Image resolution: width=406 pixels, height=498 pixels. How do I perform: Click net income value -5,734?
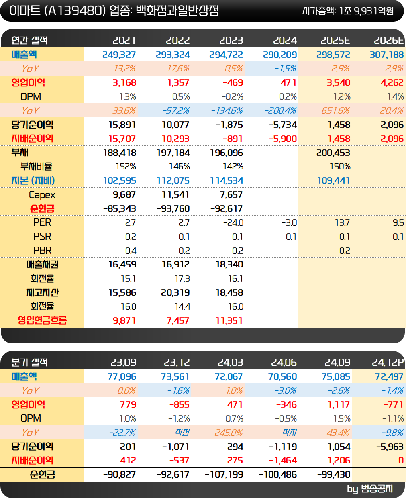(x=283, y=124)
